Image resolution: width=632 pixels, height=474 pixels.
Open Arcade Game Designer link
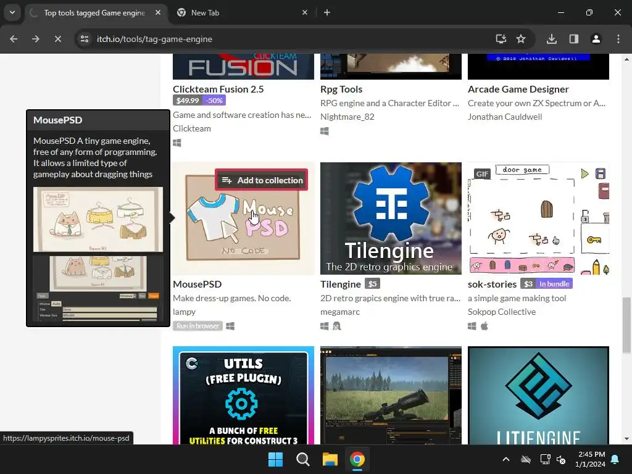[518, 89]
